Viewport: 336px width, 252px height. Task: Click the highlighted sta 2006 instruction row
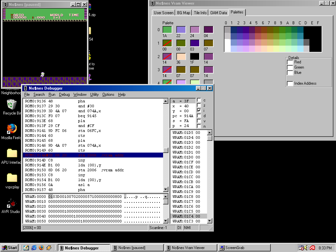tap(93, 155)
